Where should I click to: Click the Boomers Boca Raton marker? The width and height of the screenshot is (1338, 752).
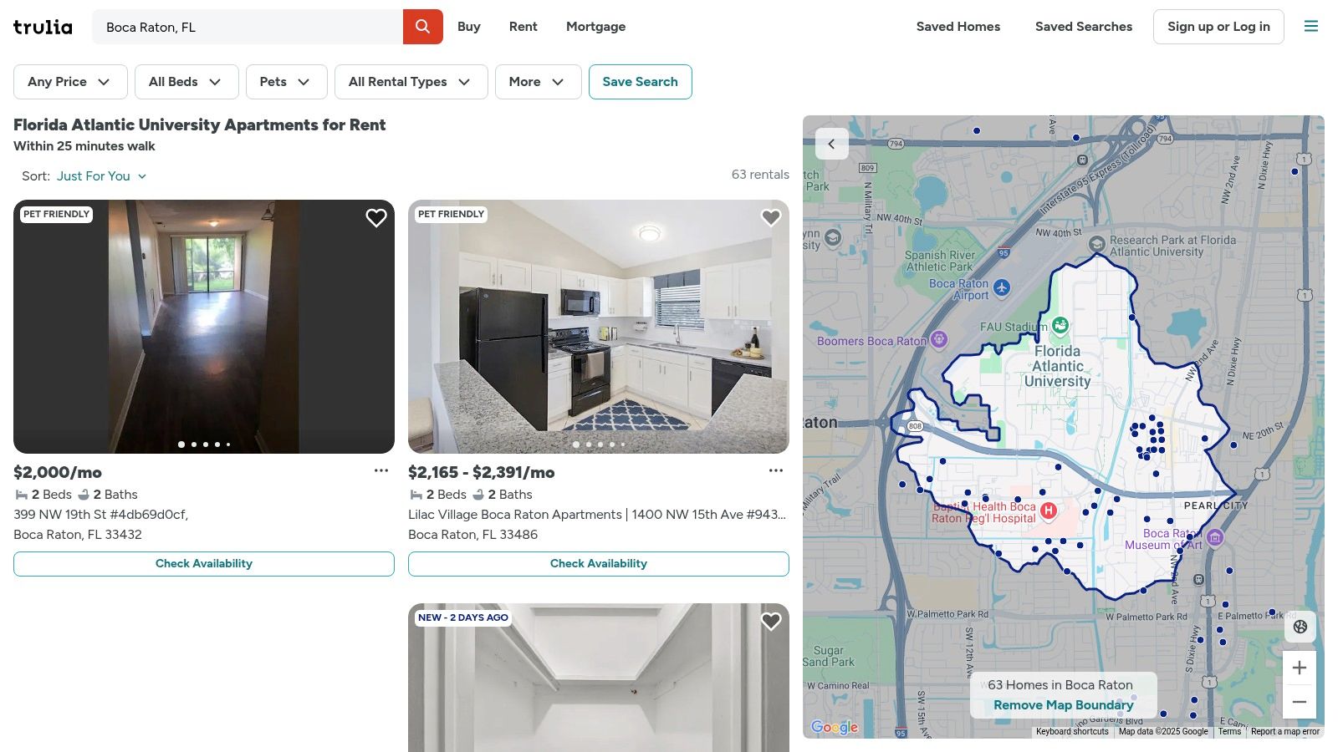pos(939,338)
